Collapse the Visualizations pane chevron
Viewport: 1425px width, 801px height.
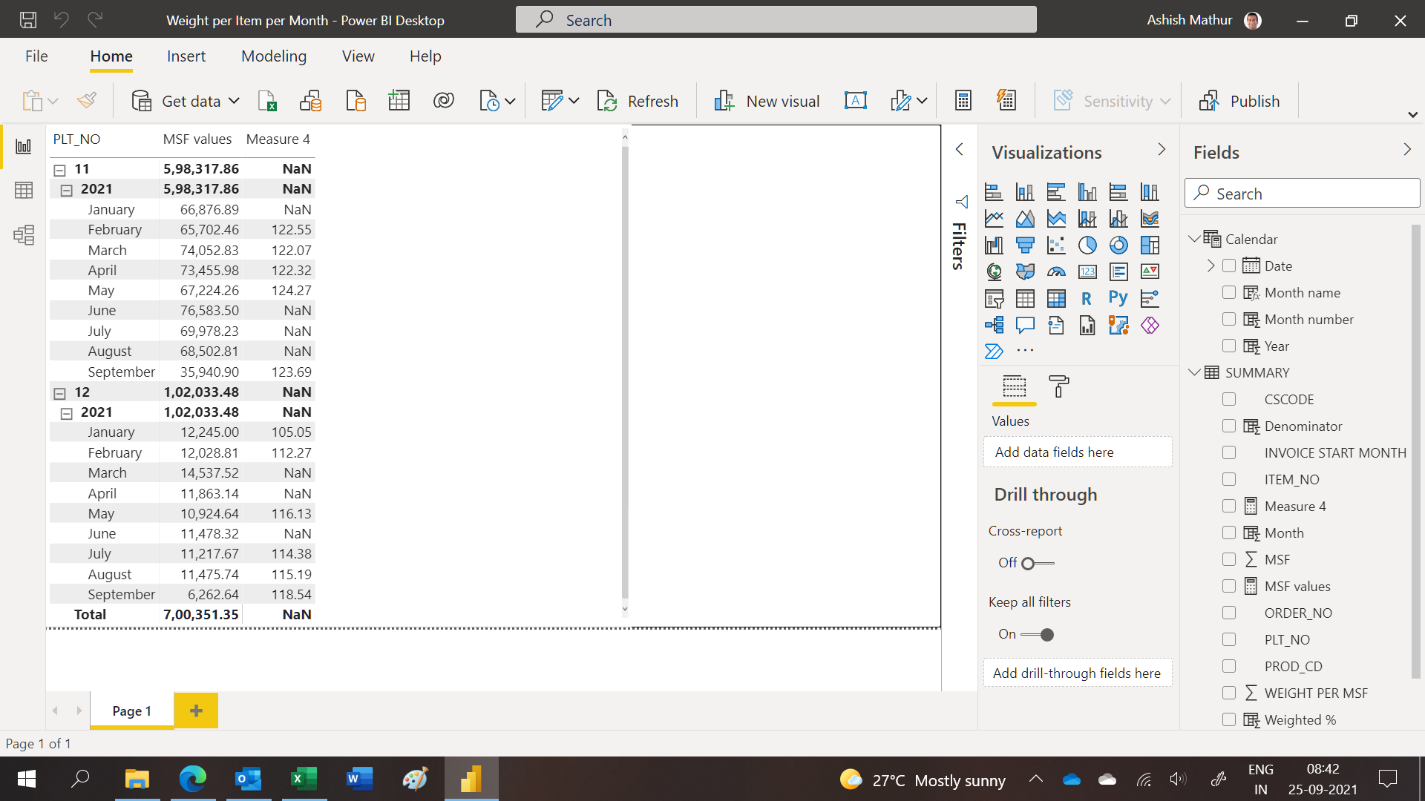click(x=1162, y=150)
